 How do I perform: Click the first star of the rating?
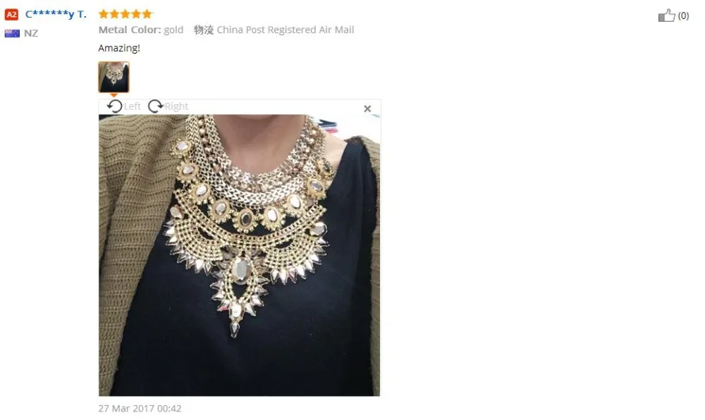(104, 14)
